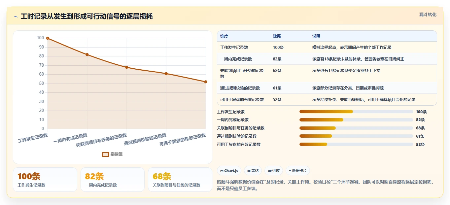This screenshot has width=450, height=205.
Task: Open the 82条 一周内完成记录数 card
Action: click(x=113, y=180)
